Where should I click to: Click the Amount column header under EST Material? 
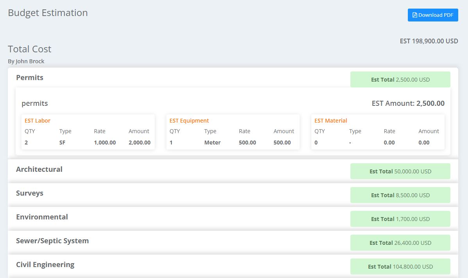tap(429, 131)
